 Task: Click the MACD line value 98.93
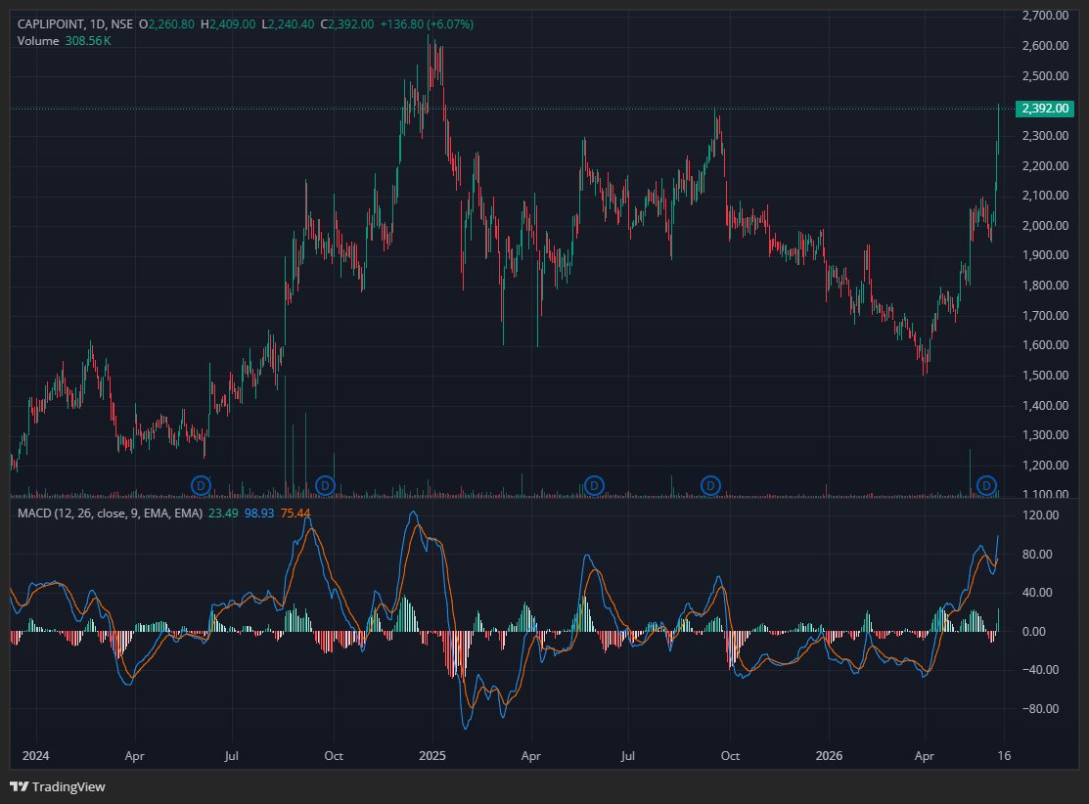pos(259,514)
